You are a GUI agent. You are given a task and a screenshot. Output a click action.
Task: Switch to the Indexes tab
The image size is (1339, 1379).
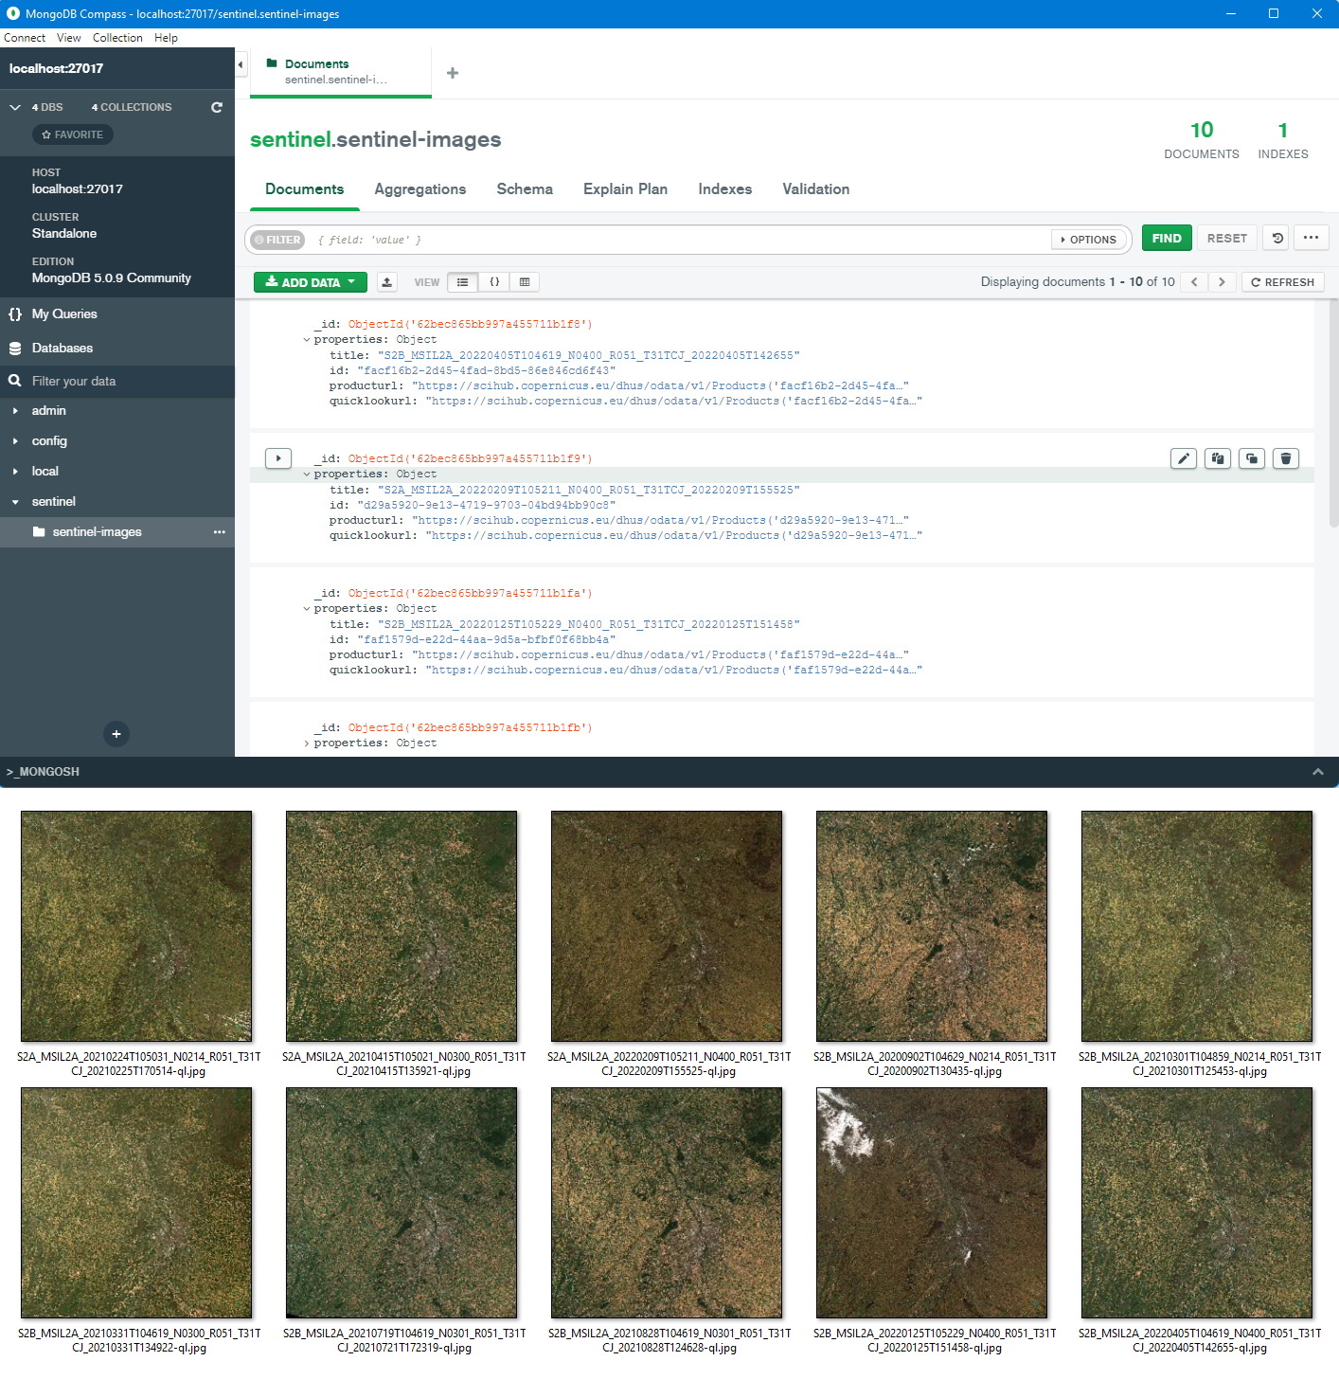pyautogui.click(x=725, y=188)
